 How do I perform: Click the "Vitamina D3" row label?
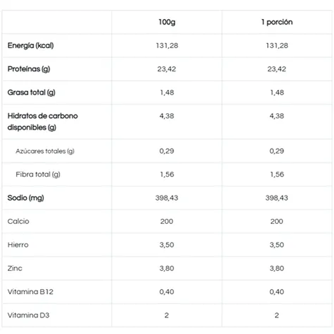28,315
